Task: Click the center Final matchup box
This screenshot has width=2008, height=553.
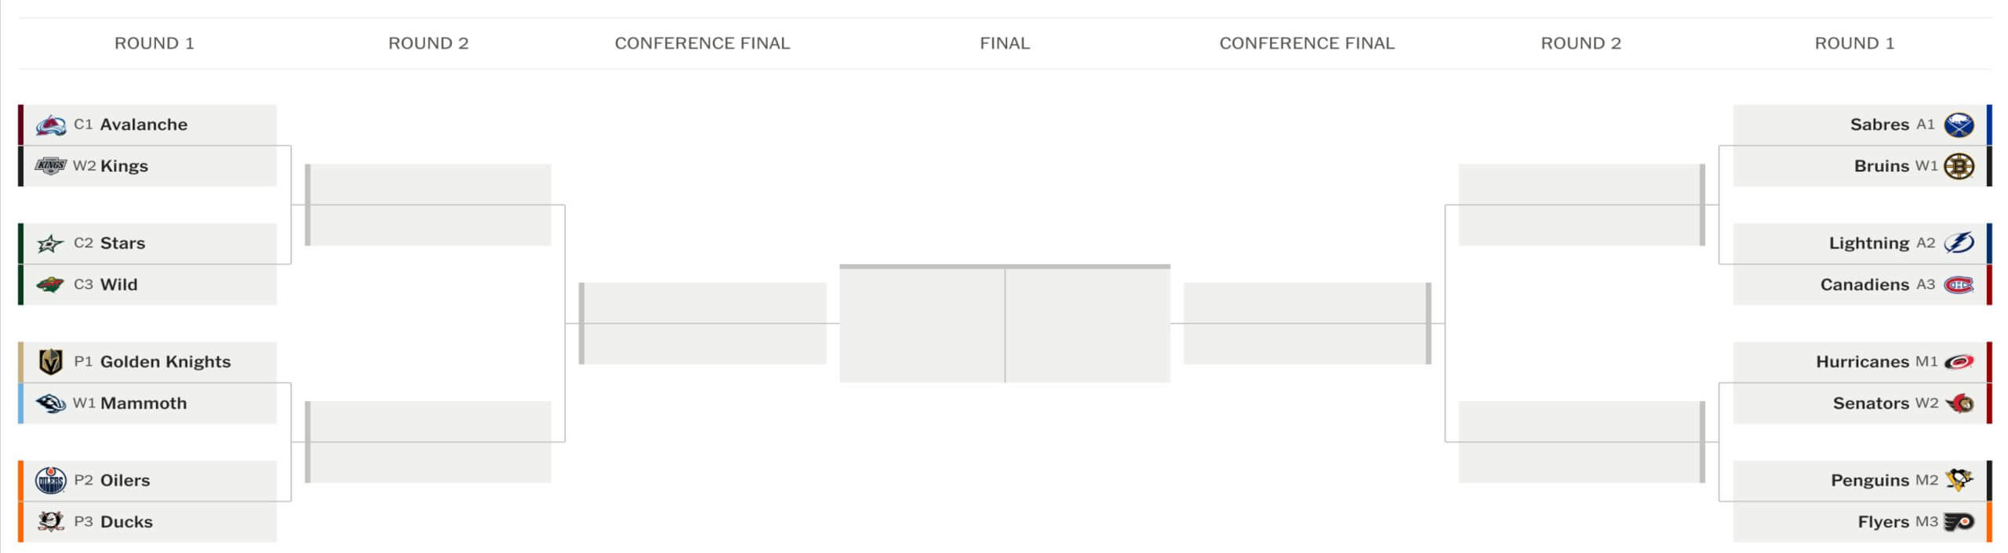Action: 1004,324
